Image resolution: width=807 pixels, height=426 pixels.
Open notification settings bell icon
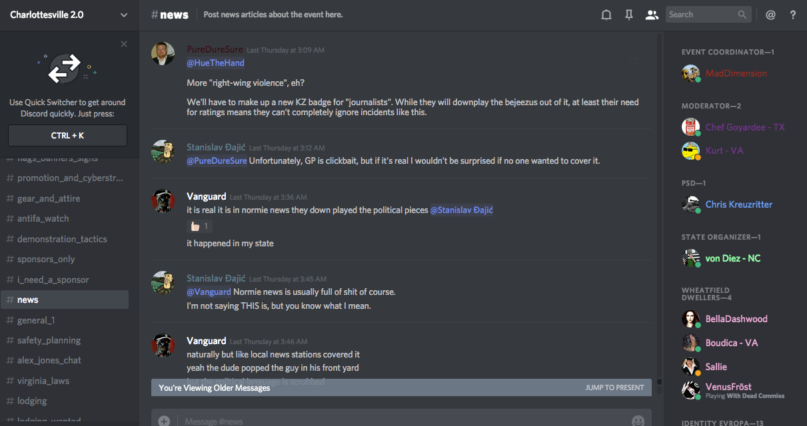tap(606, 15)
